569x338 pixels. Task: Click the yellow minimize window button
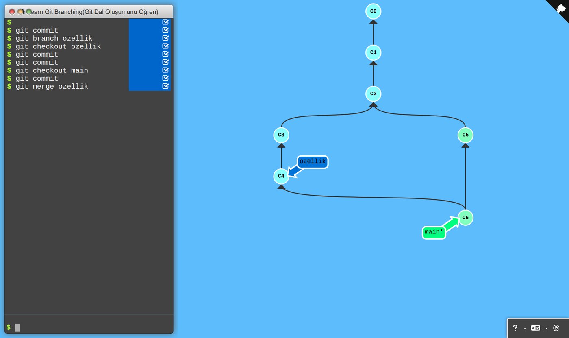pos(20,12)
